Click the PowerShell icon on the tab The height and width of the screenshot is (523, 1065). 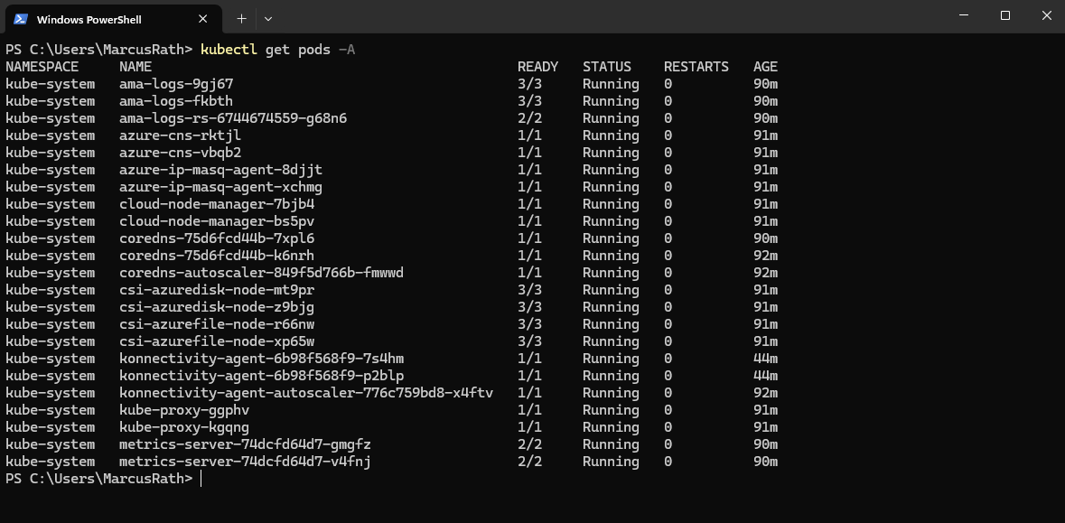[21, 19]
